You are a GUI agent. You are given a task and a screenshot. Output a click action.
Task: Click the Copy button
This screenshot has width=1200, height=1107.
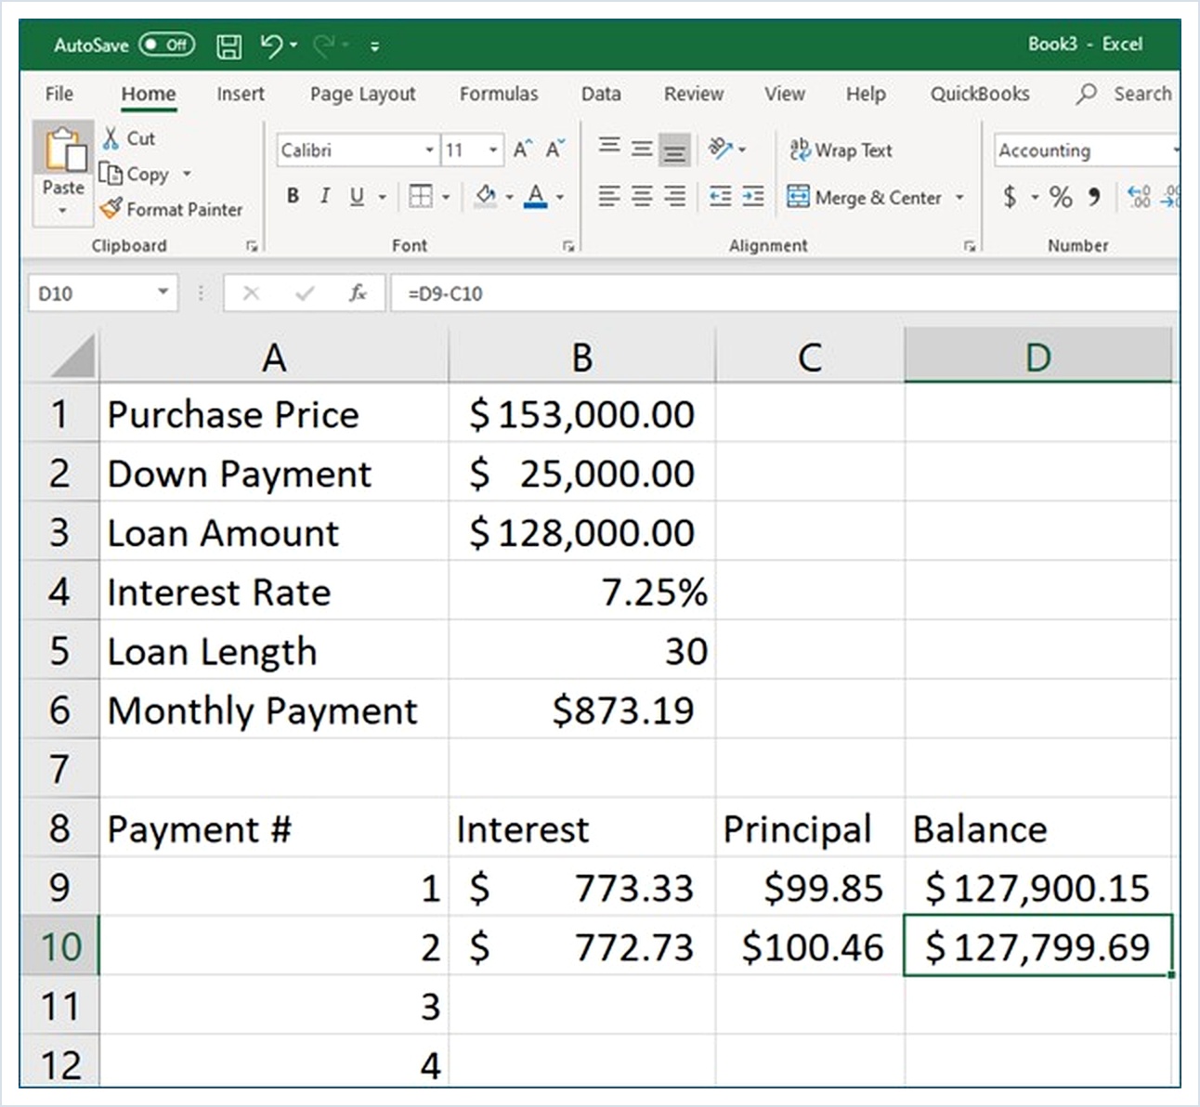click(136, 174)
